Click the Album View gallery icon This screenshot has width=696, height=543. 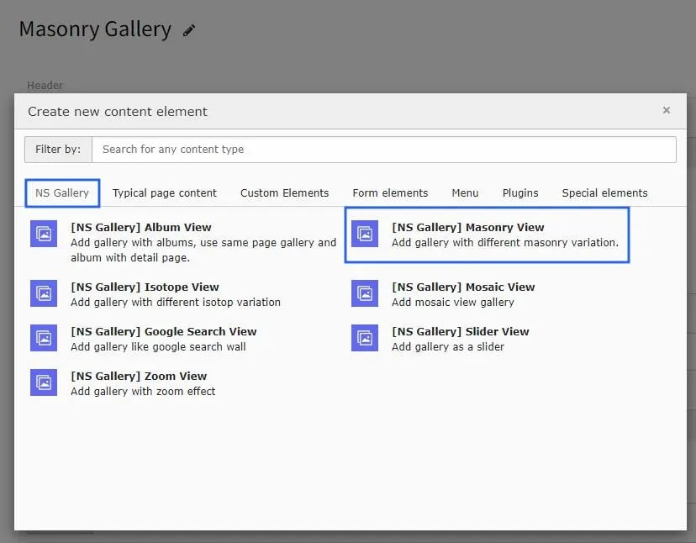tap(44, 234)
